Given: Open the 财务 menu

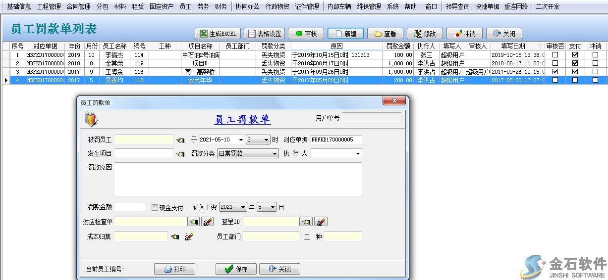Looking at the screenshot, I should click(221, 7).
